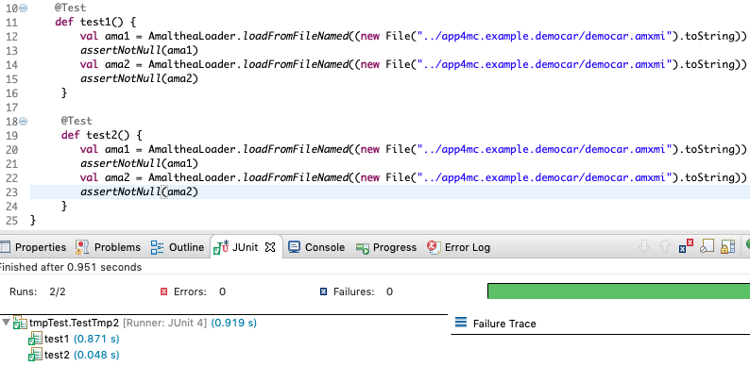This screenshot has height=366, width=750.
Task: Select the test2 result row
Action: pos(74,355)
